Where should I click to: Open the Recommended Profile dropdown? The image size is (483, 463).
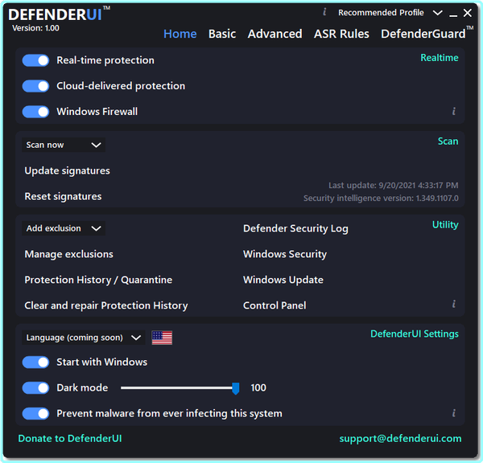click(390, 13)
